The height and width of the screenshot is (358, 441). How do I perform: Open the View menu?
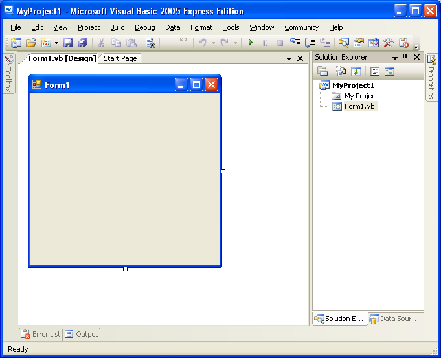click(60, 27)
